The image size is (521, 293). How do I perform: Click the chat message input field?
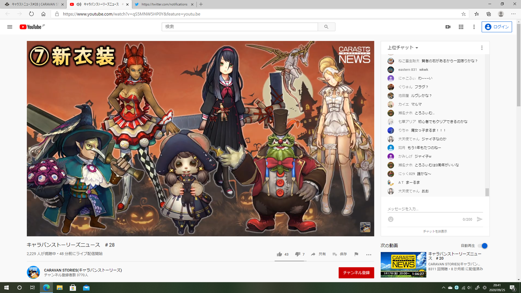pos(434,209)
